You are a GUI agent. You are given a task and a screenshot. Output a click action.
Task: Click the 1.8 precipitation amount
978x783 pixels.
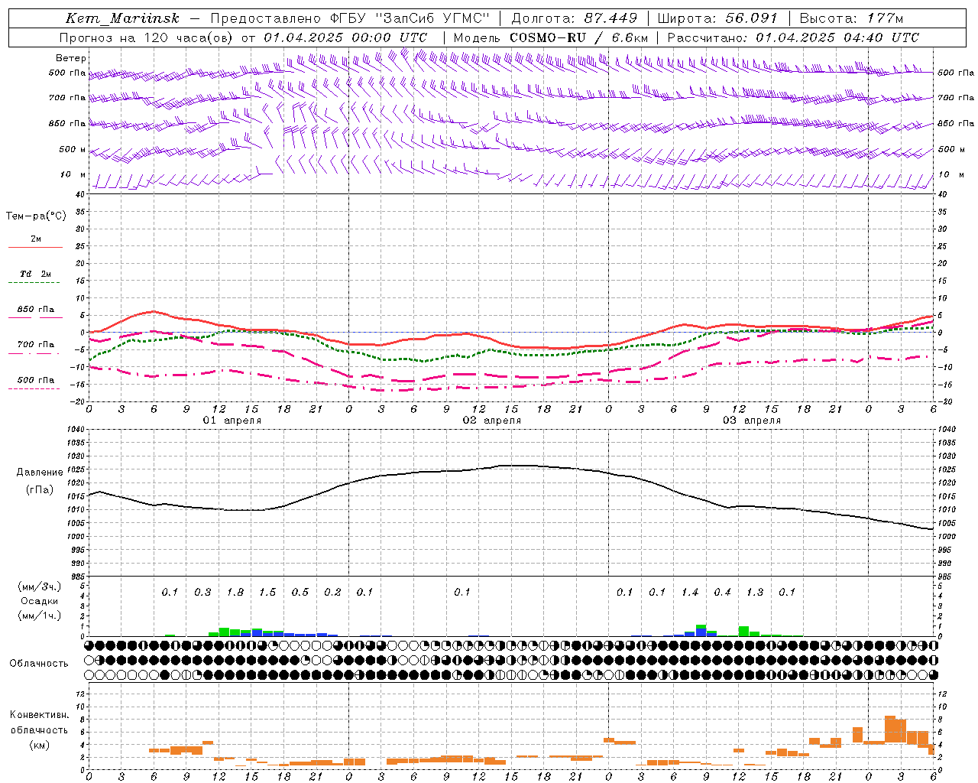pos(235,593)
